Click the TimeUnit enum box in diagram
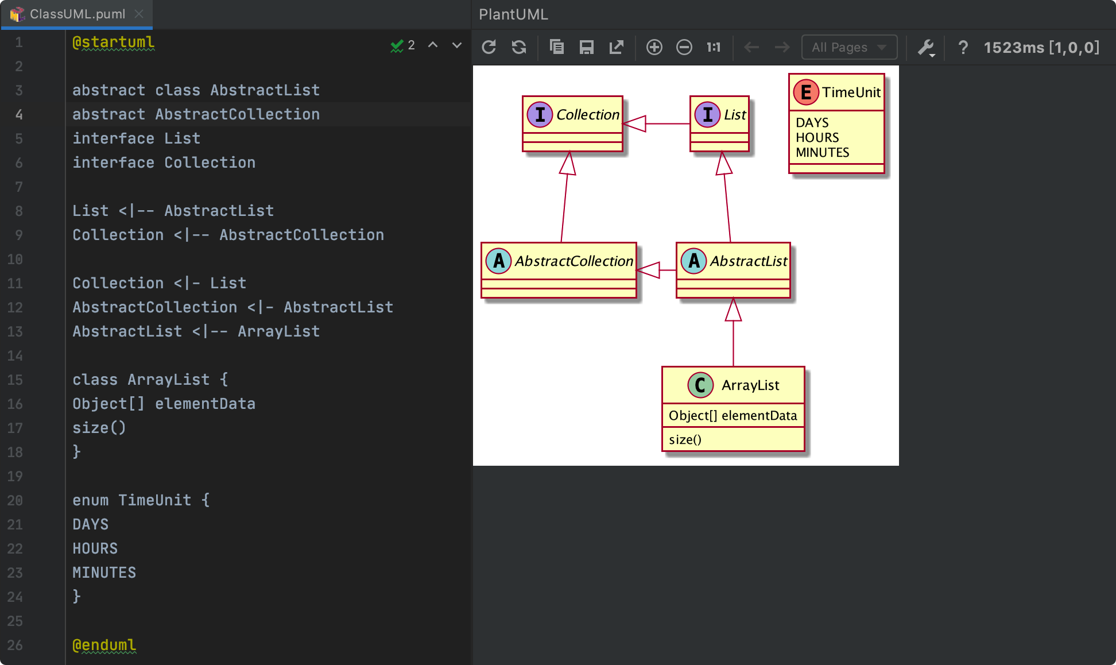Image resolution: width=1116 pixels, height=665 pixels. click(836, 123)
